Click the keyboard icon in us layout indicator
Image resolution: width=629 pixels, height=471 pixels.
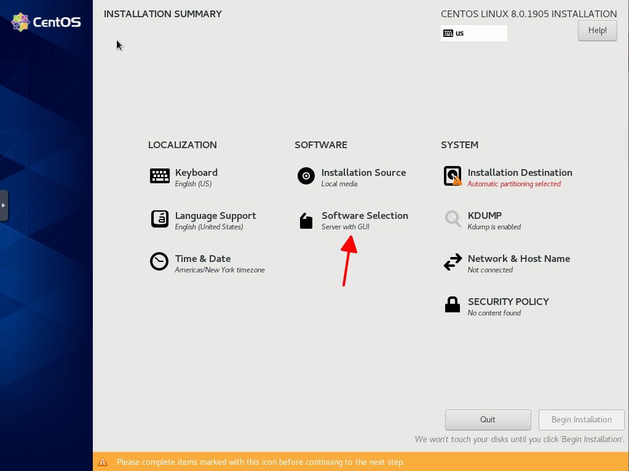(448, 33)
